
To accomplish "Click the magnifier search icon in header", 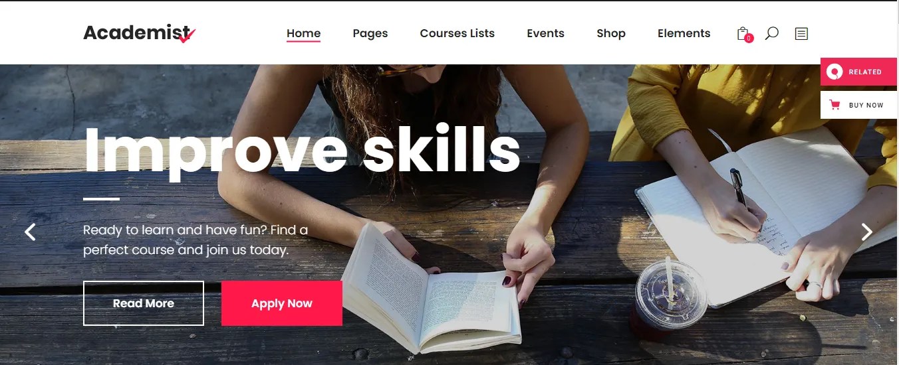I will pyautogui.click(x=771, y=33).
